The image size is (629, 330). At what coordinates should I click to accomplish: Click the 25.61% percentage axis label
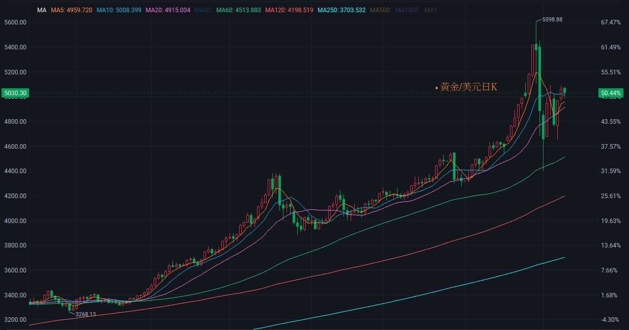click(611, 196)
